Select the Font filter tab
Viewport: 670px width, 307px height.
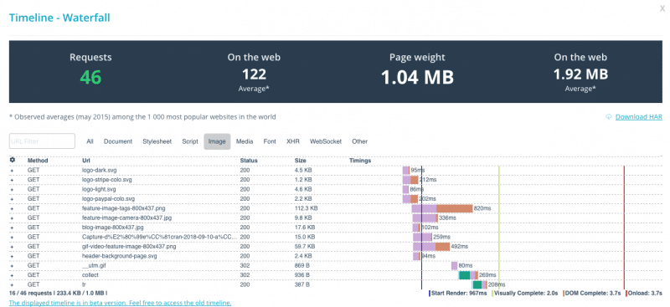pos(270,141)
